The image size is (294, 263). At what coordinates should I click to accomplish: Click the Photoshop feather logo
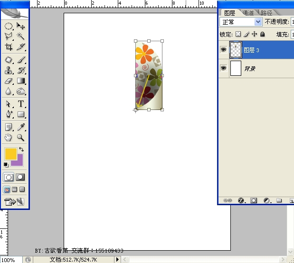15,14
